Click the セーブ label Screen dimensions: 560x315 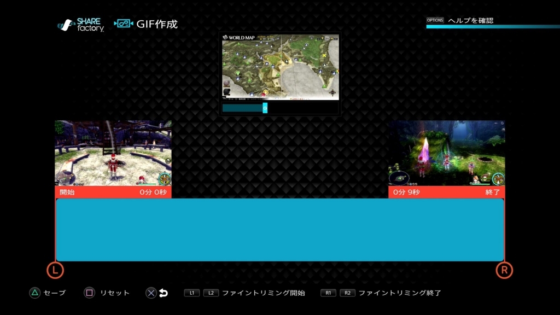[55, 293]
